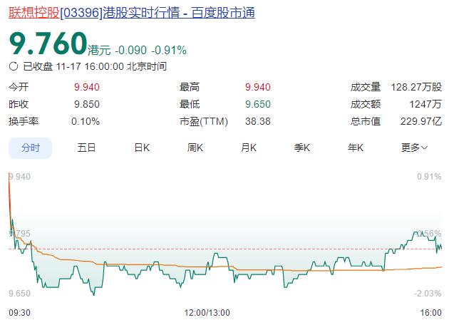Click the 12:00/13:00 midday axis label
Image resolution: width=449 pixels, height=325 pixels.
click(x=207, y=312)
